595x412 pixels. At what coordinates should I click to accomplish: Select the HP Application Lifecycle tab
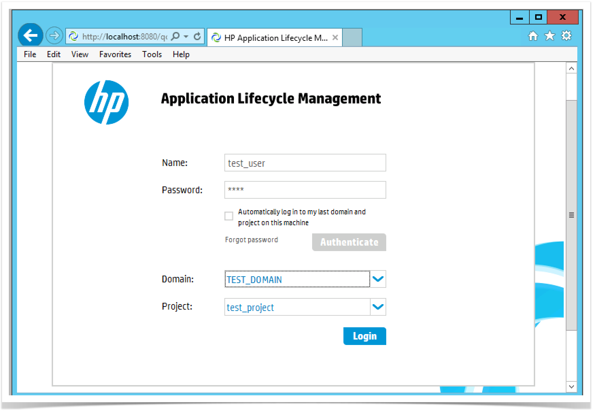pyautogui.click(x=275, y=37)
